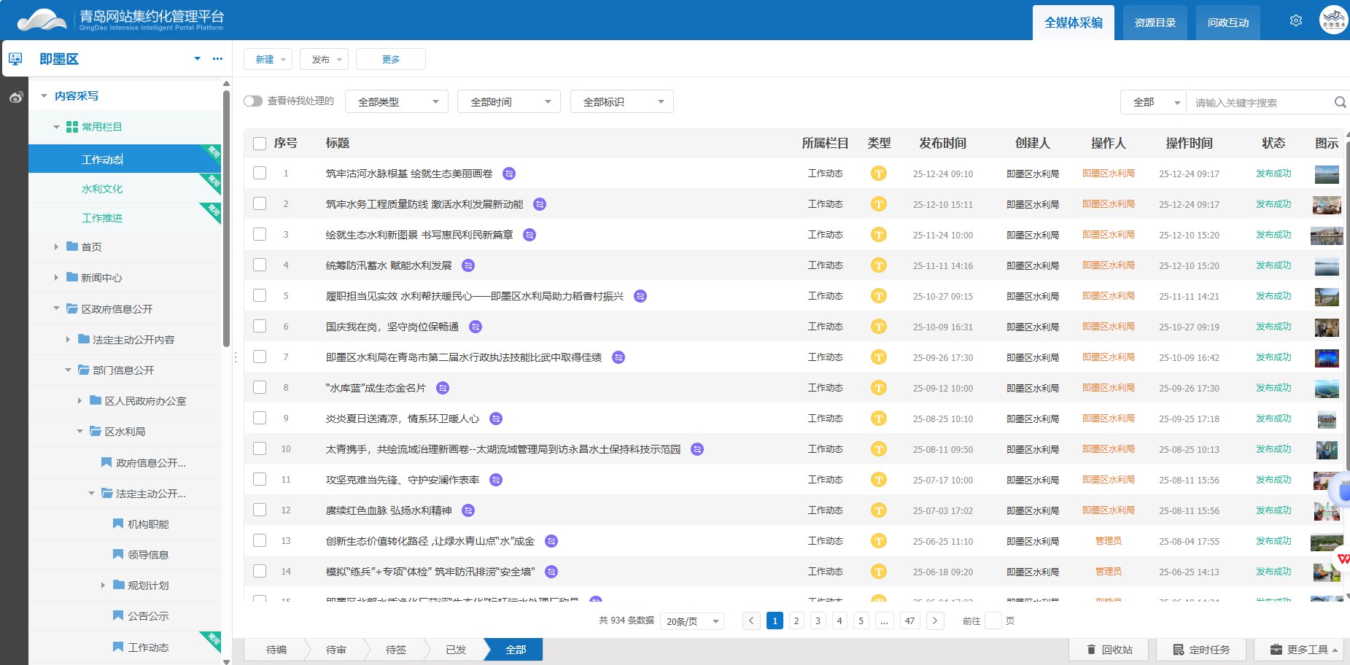Click the 更多 button in toolbar
Screen dimensions: 1350x665
[391, 59]
